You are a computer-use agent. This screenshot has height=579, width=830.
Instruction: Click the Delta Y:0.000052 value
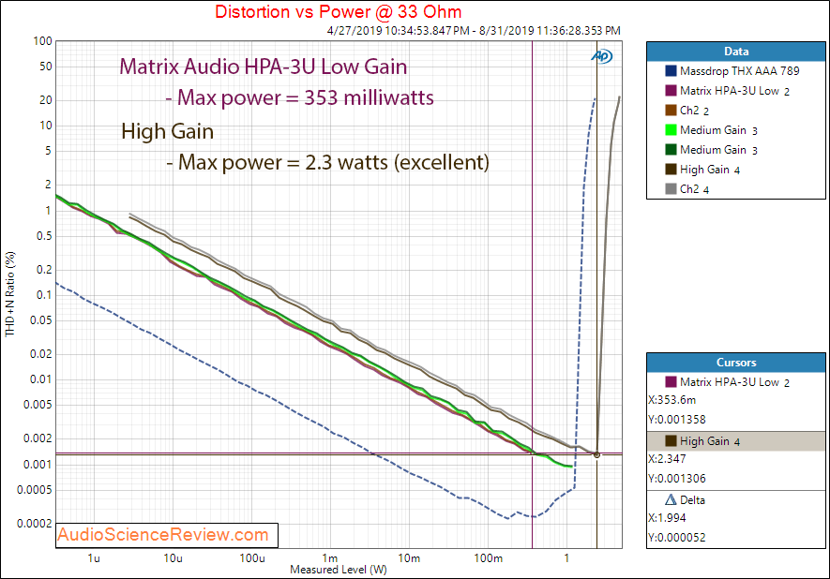[676, 538]
